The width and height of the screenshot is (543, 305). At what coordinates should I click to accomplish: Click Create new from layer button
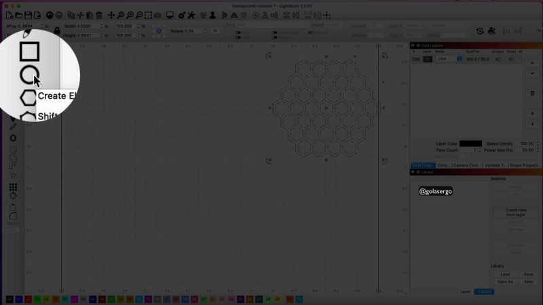coord(516,212)
